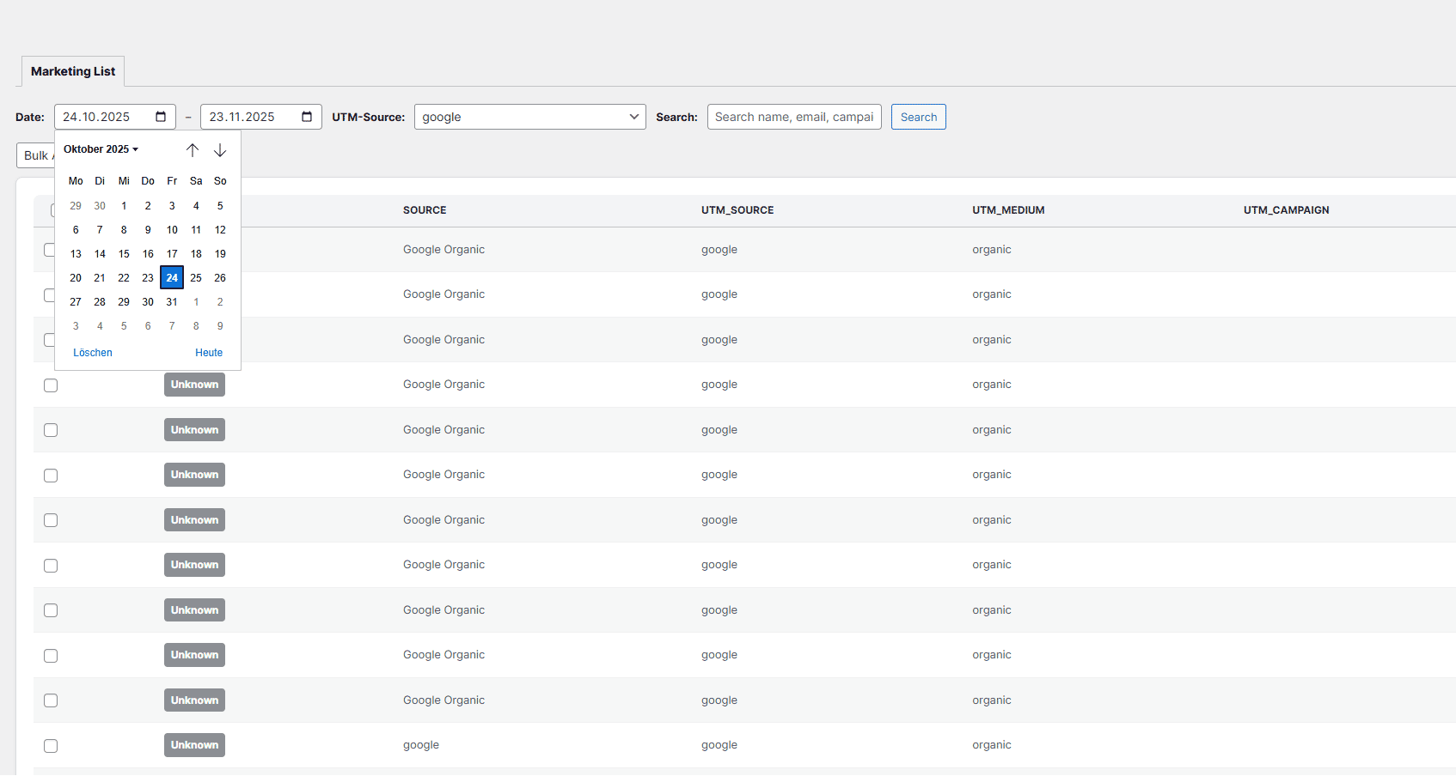Screen dimensions: 1456x776
Task: Click the Unknown badge in the first row
Action: (x=194, y=385)
